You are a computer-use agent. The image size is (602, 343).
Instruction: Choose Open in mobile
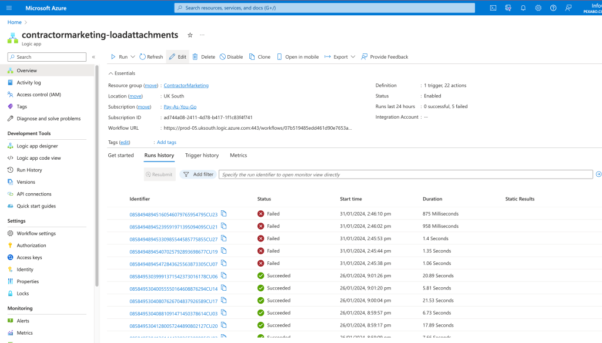tap(298, 57)
